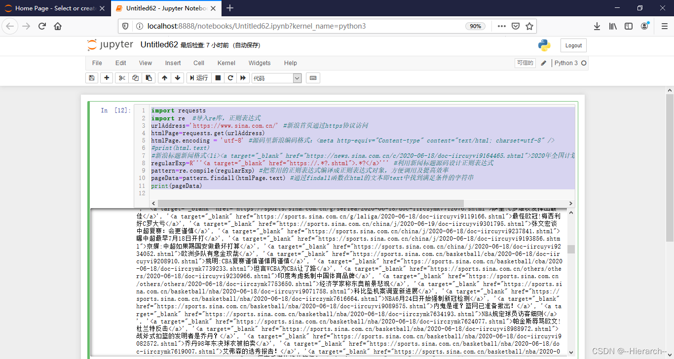Image resolution: width=674 pixels, height=359 pixels.
Task: Go forward in browser history
Action: [27, 26]
